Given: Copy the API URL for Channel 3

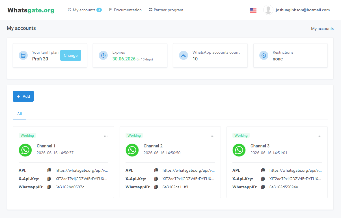Looking at the screenshot, I should coord(263,170).
